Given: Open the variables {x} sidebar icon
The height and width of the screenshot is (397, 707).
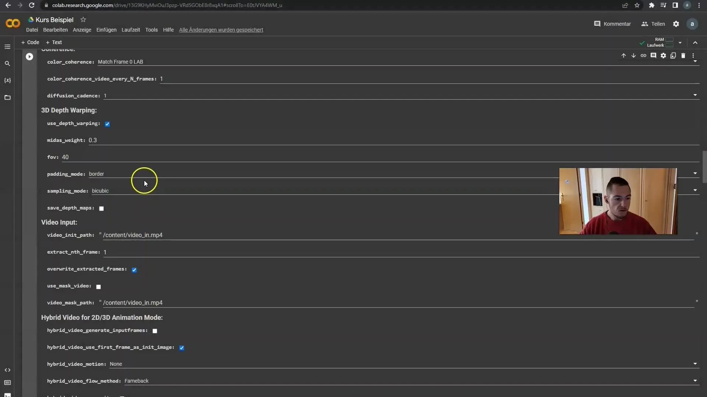Looking at the screenshot, I should coord(7,81).
